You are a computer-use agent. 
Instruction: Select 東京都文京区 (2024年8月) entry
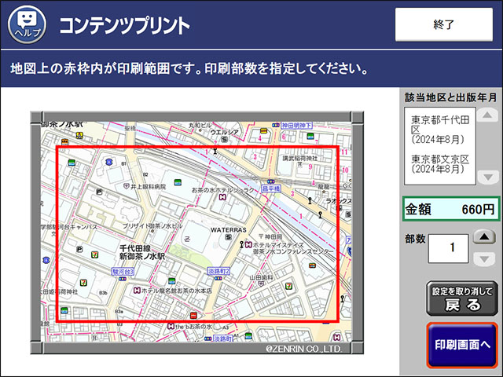click(440, 164)
